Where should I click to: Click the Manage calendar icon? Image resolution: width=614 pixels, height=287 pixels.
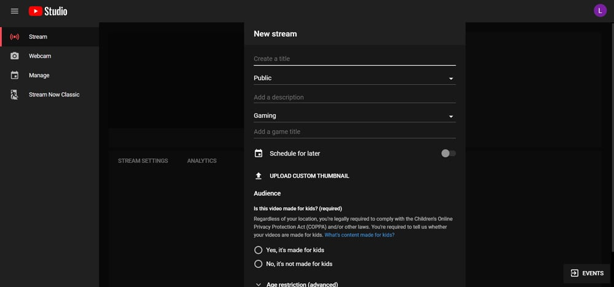15,76
